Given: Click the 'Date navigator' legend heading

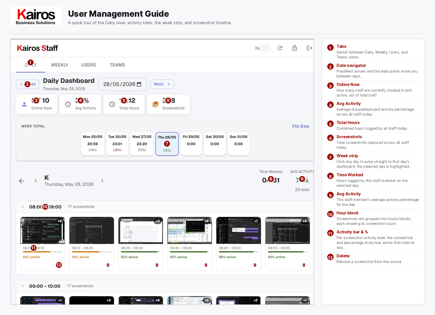Looking at the screenshot, I should [351, 66].
